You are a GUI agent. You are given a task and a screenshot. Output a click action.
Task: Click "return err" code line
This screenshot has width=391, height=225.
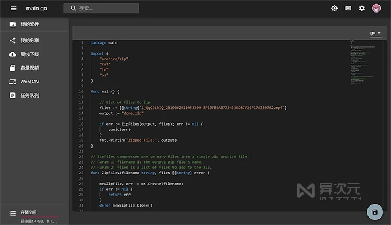[119, 195]
